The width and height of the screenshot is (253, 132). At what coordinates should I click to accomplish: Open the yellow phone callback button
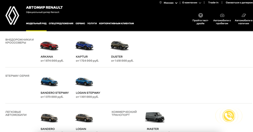pyautogui.click(x=229, y=116)
